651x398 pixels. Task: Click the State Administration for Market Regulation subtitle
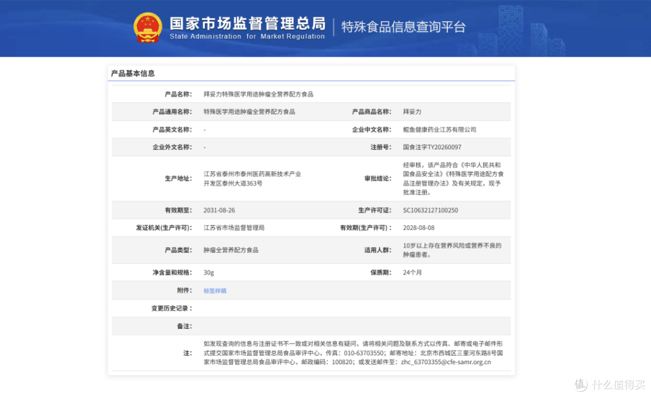coord(247,37)
